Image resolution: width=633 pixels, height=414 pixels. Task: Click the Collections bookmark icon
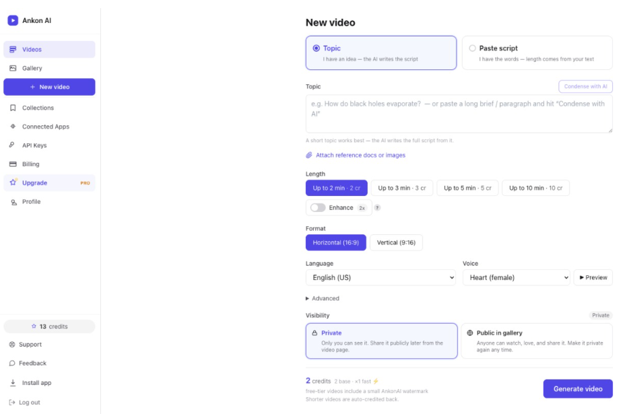point(13,108)
